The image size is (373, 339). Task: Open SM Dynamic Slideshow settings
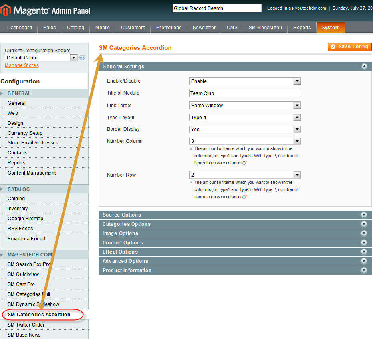(x=44, y=304)
